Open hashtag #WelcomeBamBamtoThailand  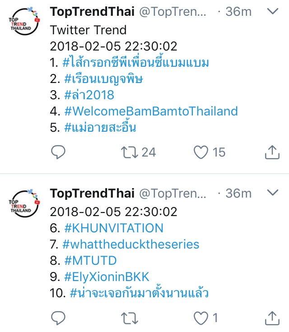coord(151,111)
